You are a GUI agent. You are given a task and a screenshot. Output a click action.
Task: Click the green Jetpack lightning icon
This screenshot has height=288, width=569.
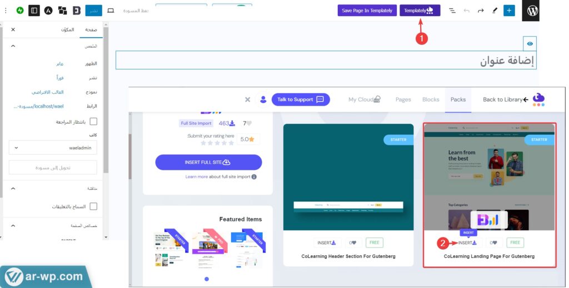20,11
